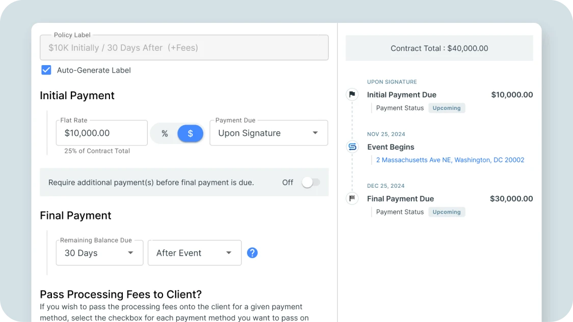Click the Upcoming badge under Initial Payment Due
The width and height of the screenshot is (573, 322).
[447, 108]
